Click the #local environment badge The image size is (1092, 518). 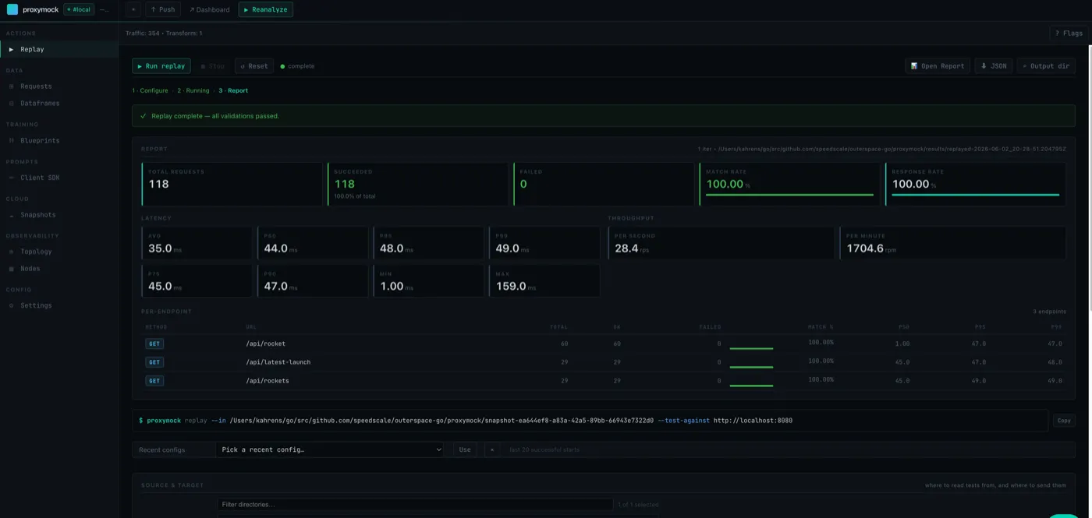point(78,9)
